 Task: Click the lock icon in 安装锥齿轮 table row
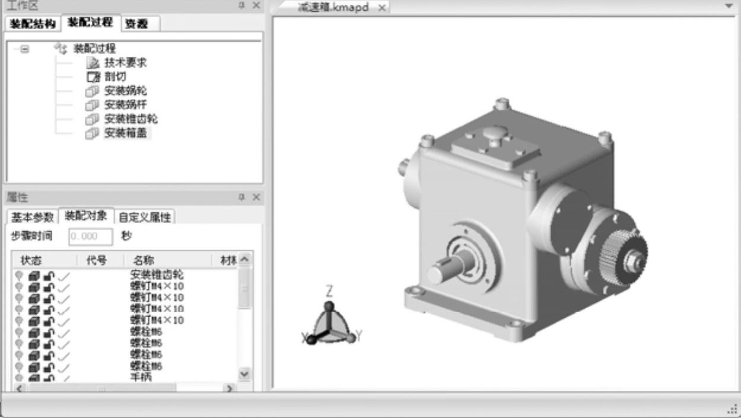pos(49,275)
